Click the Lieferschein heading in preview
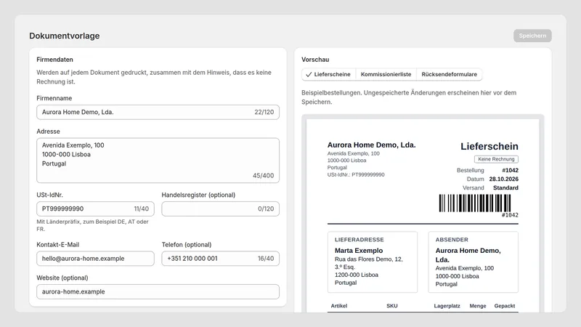The height and width of the screenshot is (327, 581). [x=489, y=147]
